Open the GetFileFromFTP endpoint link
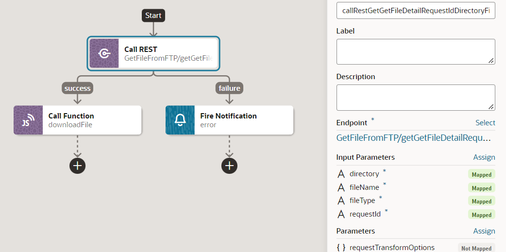Screen dimensions: 506x252 413,138
